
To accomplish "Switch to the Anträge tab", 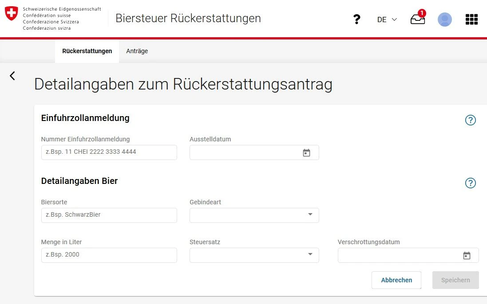I will [x=137, y=51].
